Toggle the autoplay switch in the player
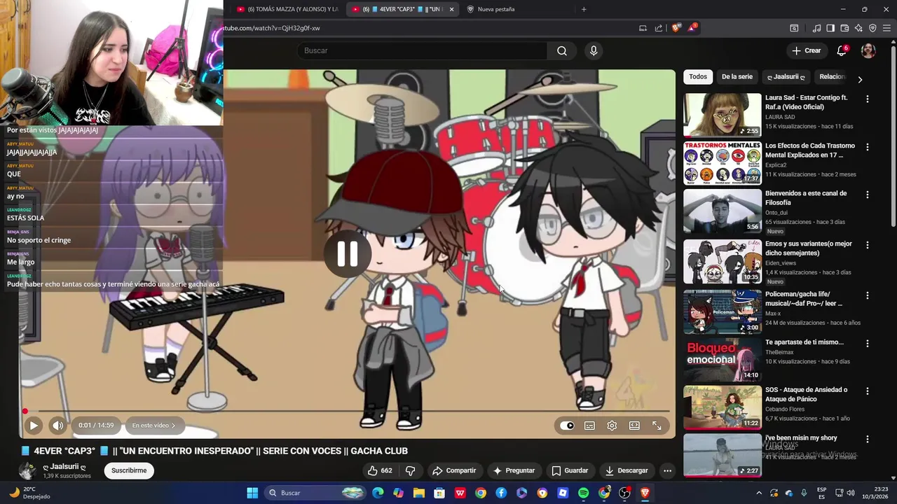The width and height of the screenshot is (897, 504). (567, 426)
